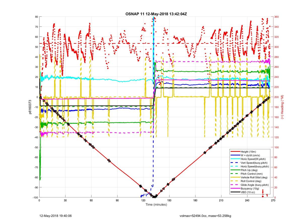Screen dimensions: 302x222
Task: Select the left axis tick label '70'
Action: tap(36, 27)
